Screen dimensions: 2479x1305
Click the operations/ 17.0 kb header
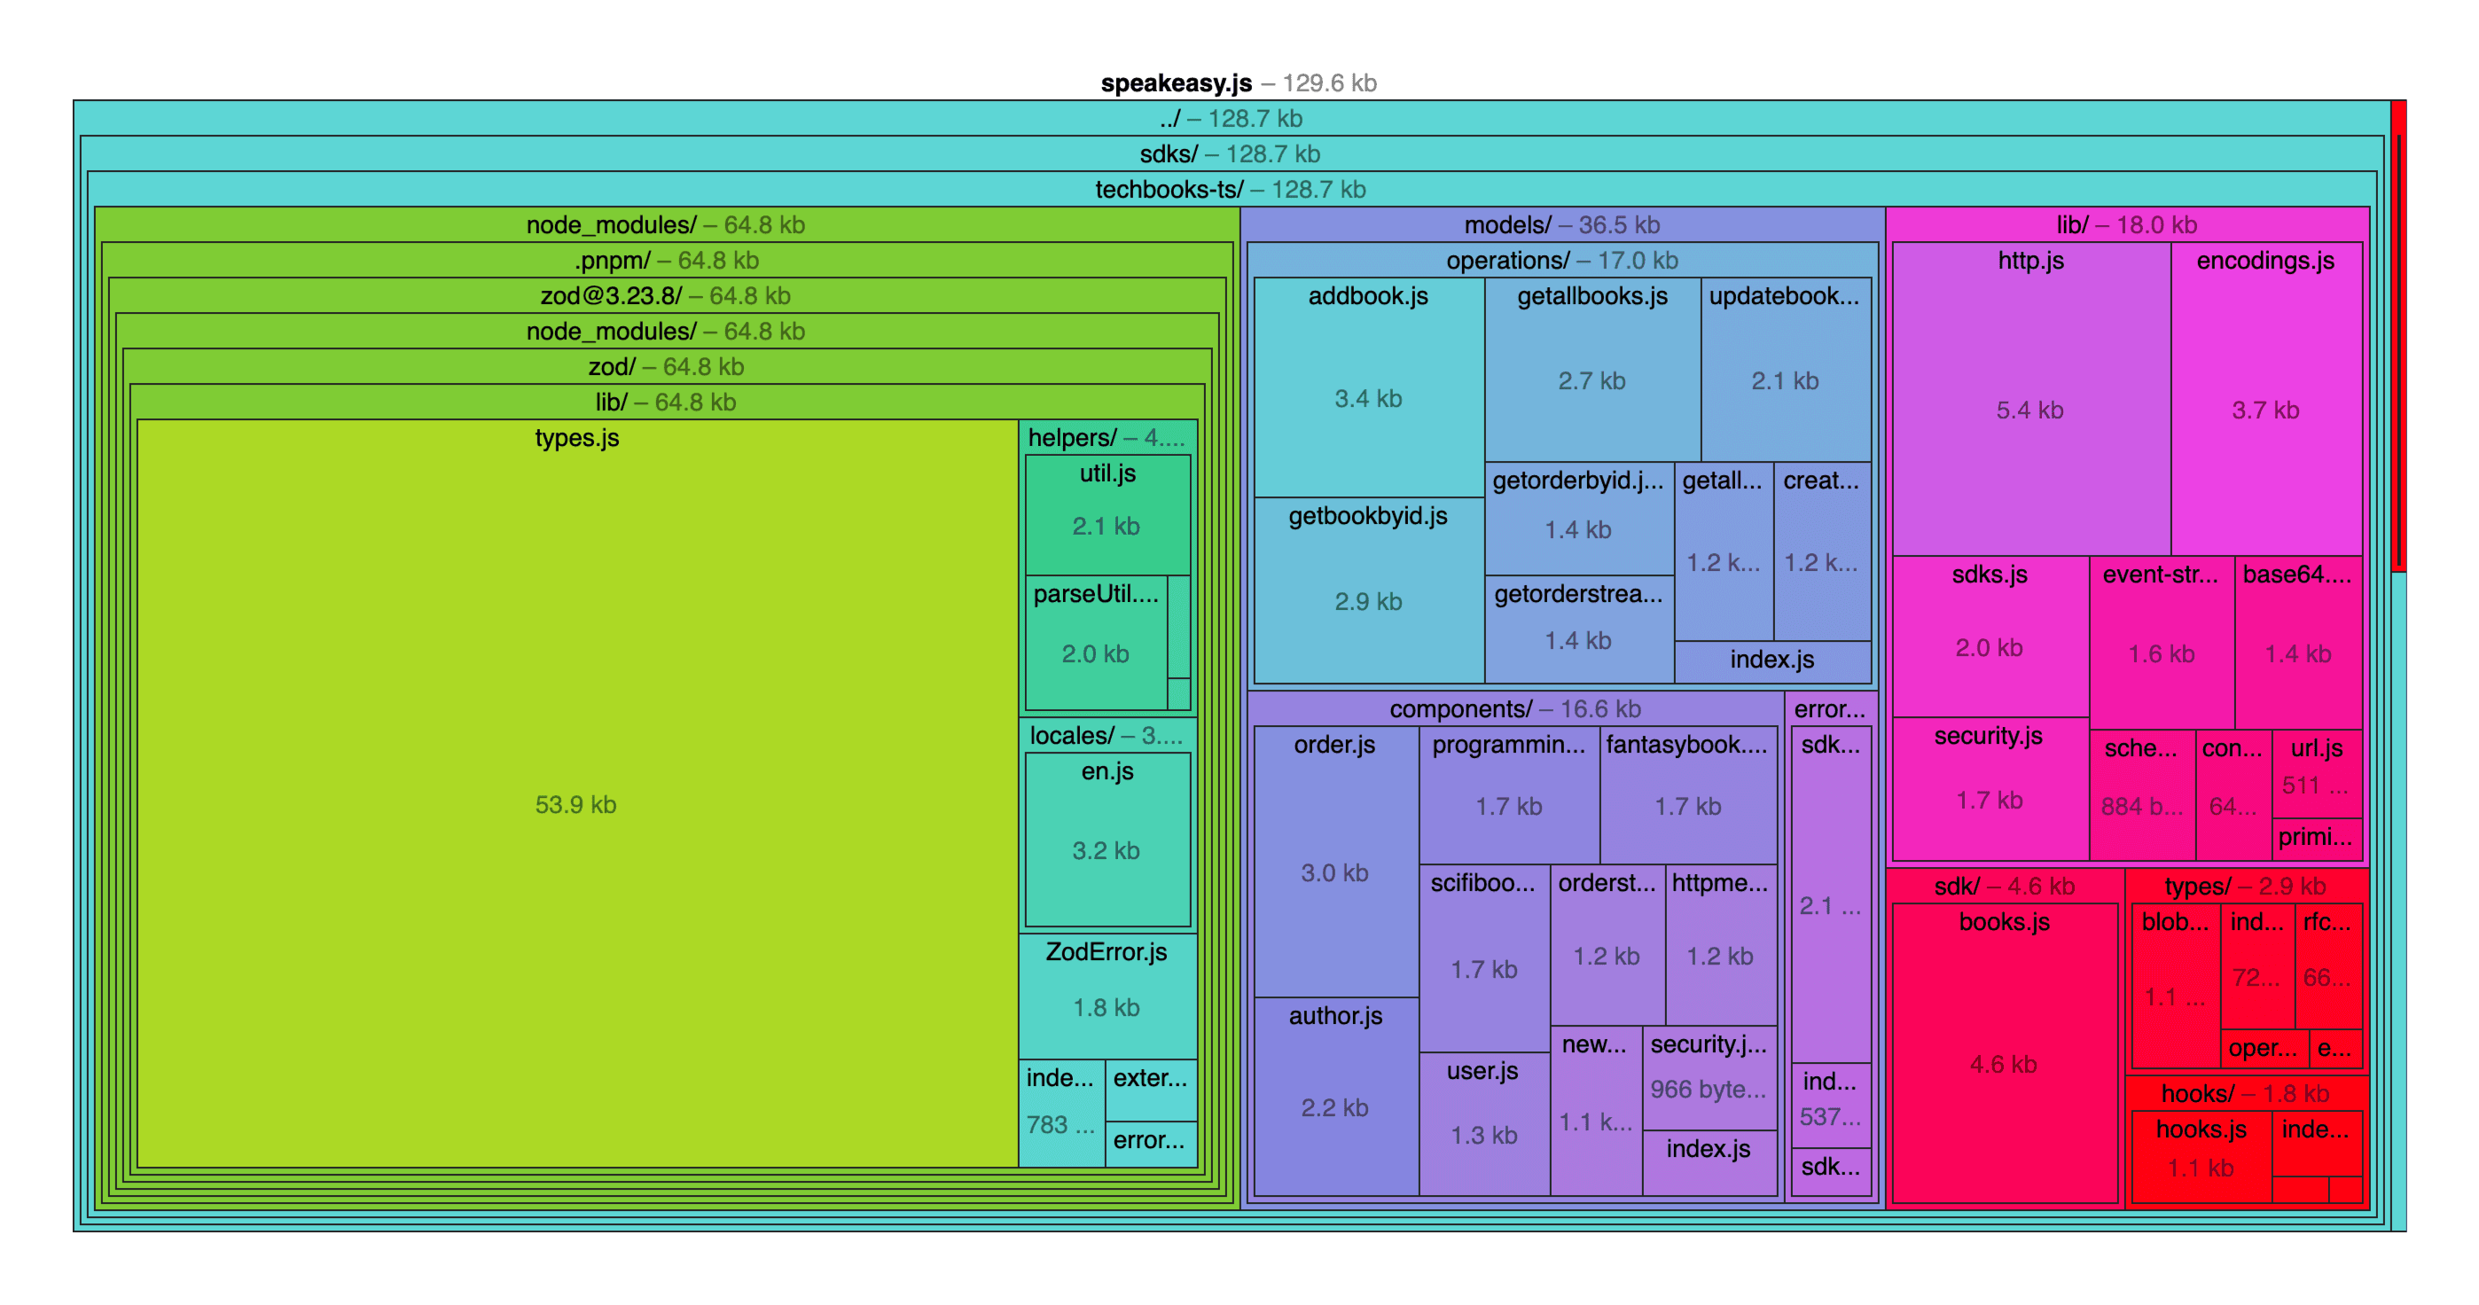(x=1562, y=260)
